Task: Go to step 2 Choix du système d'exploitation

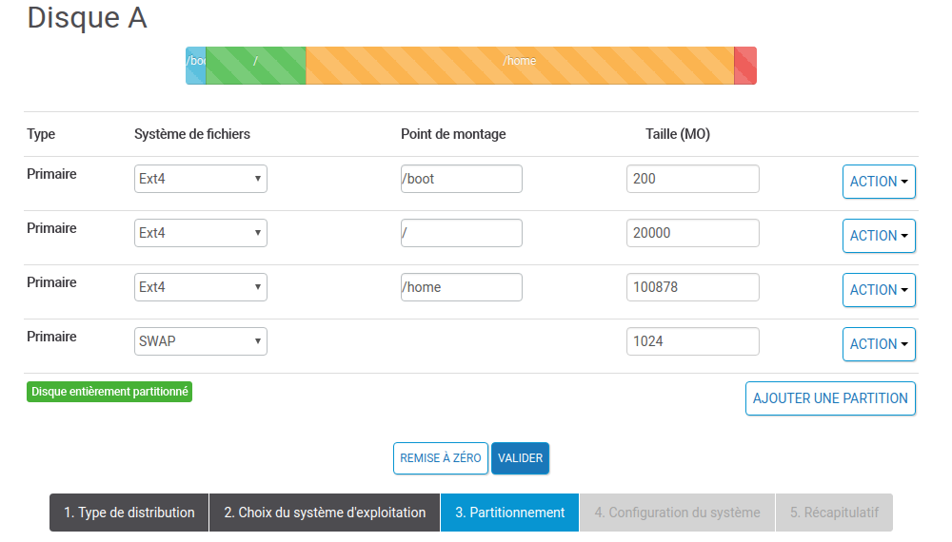Action: point(325,513)
